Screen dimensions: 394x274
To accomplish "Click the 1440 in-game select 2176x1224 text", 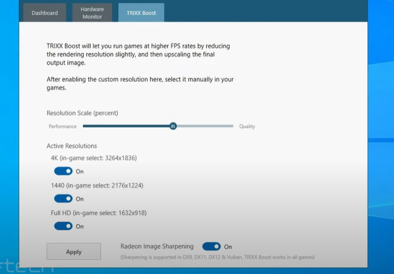I will [97, 186].
